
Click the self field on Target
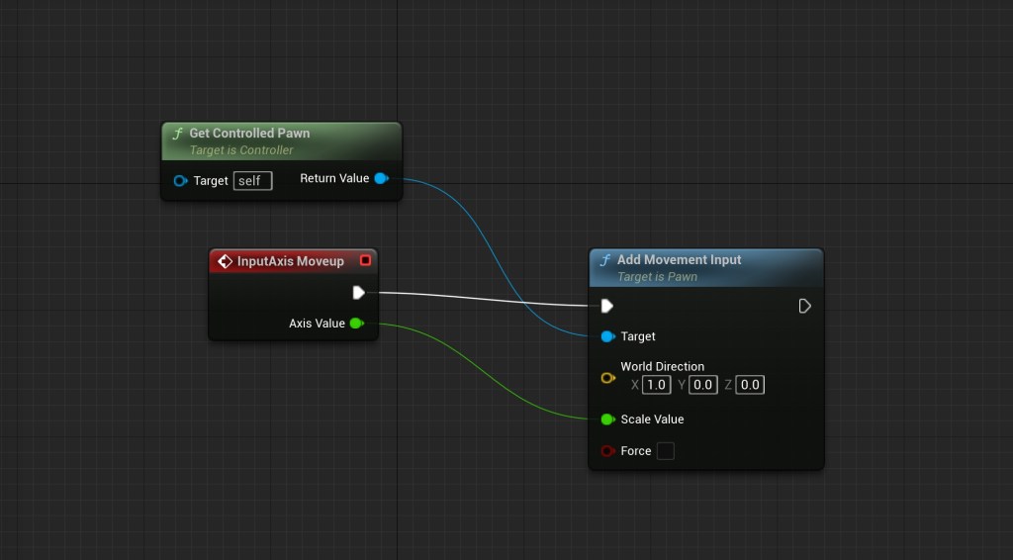252,181
